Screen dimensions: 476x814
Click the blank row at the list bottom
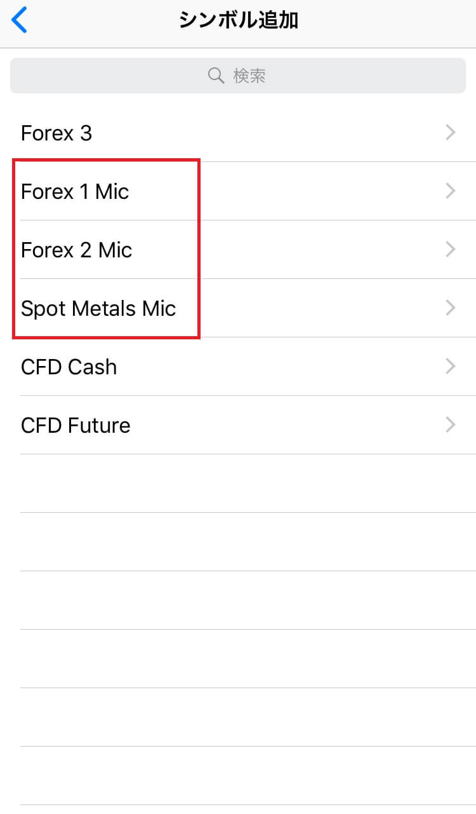[x=248, y=776]
